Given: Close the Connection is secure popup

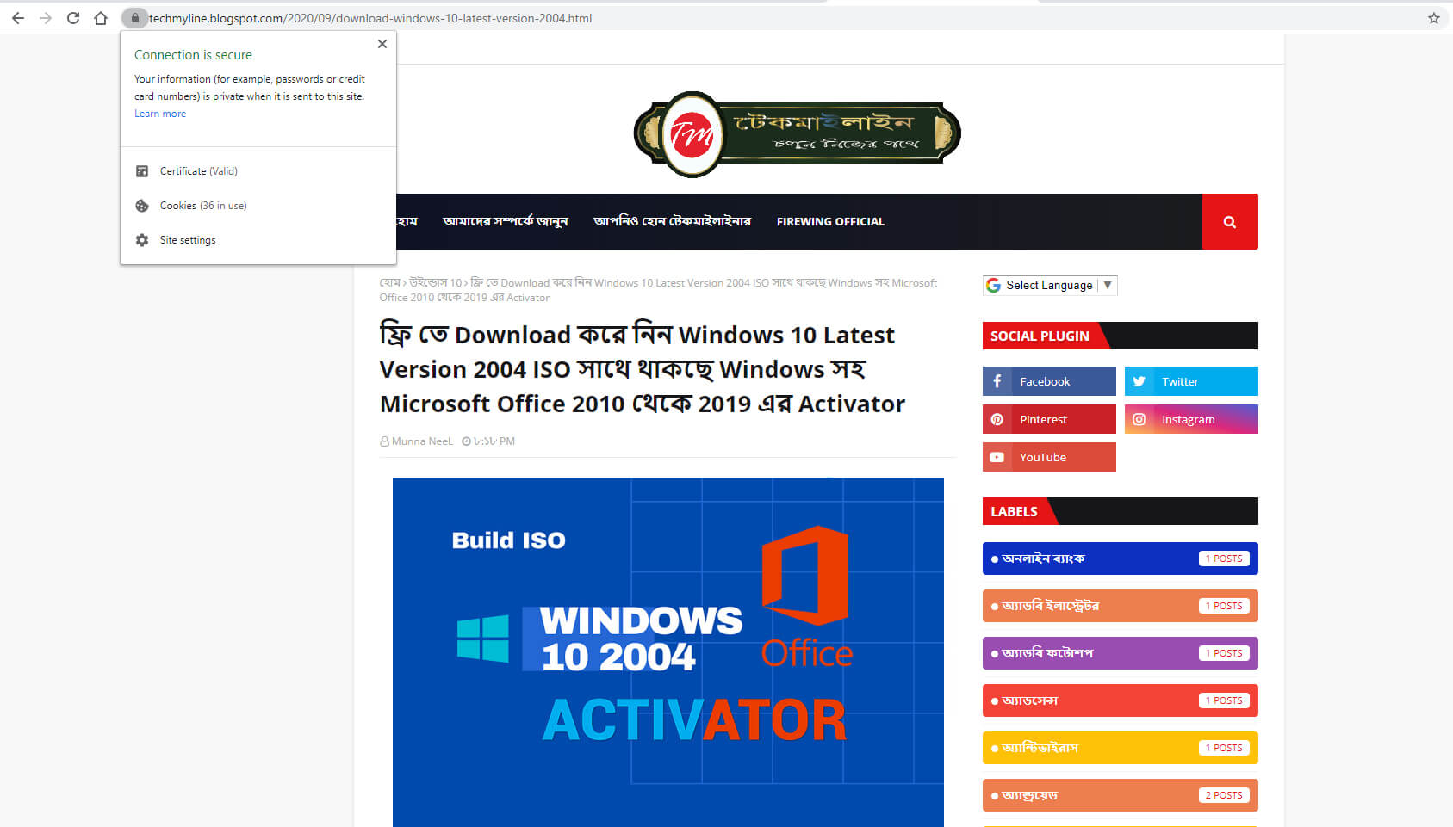Looking at the screenshot, I should 382,44.
